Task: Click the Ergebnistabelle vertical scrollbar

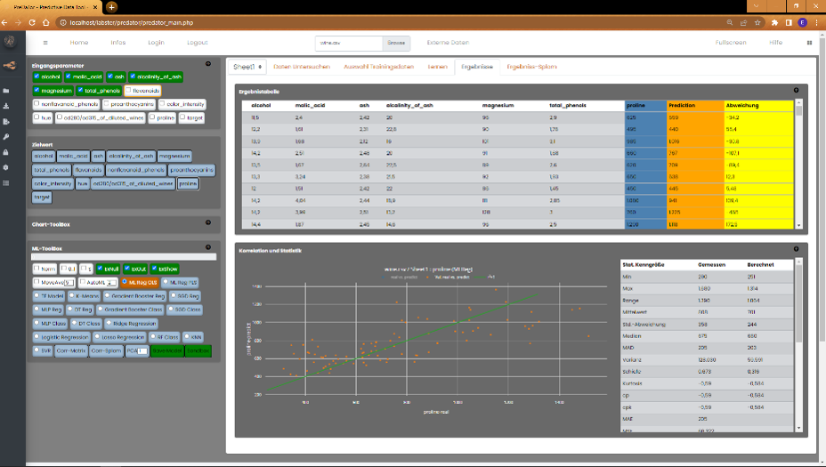Action: coord(798,165)
